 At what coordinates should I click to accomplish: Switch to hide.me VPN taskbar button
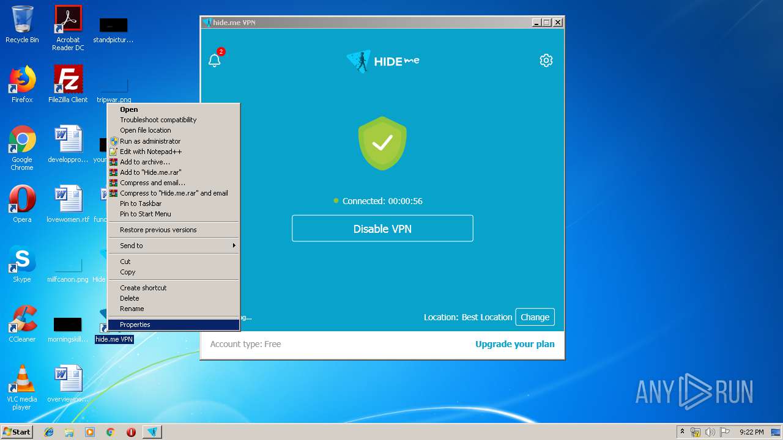152,432
